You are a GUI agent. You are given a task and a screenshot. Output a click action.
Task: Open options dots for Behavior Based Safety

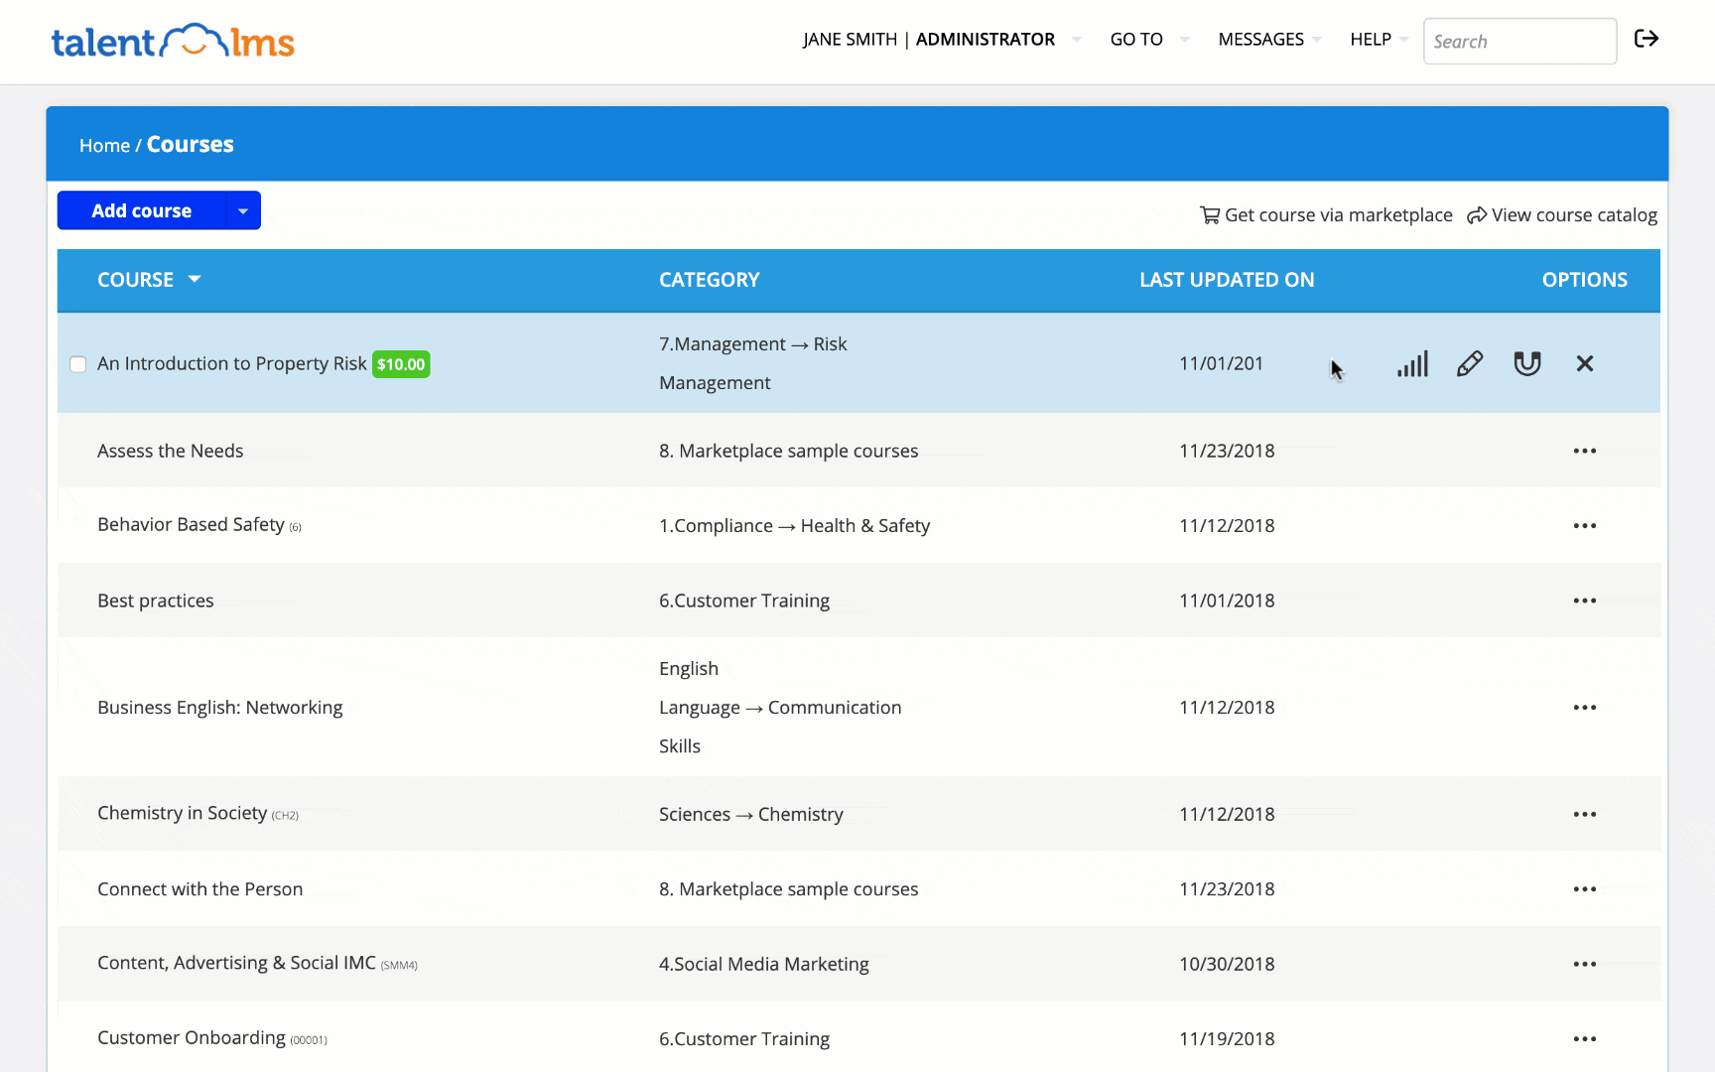(x=1585, y=525)
